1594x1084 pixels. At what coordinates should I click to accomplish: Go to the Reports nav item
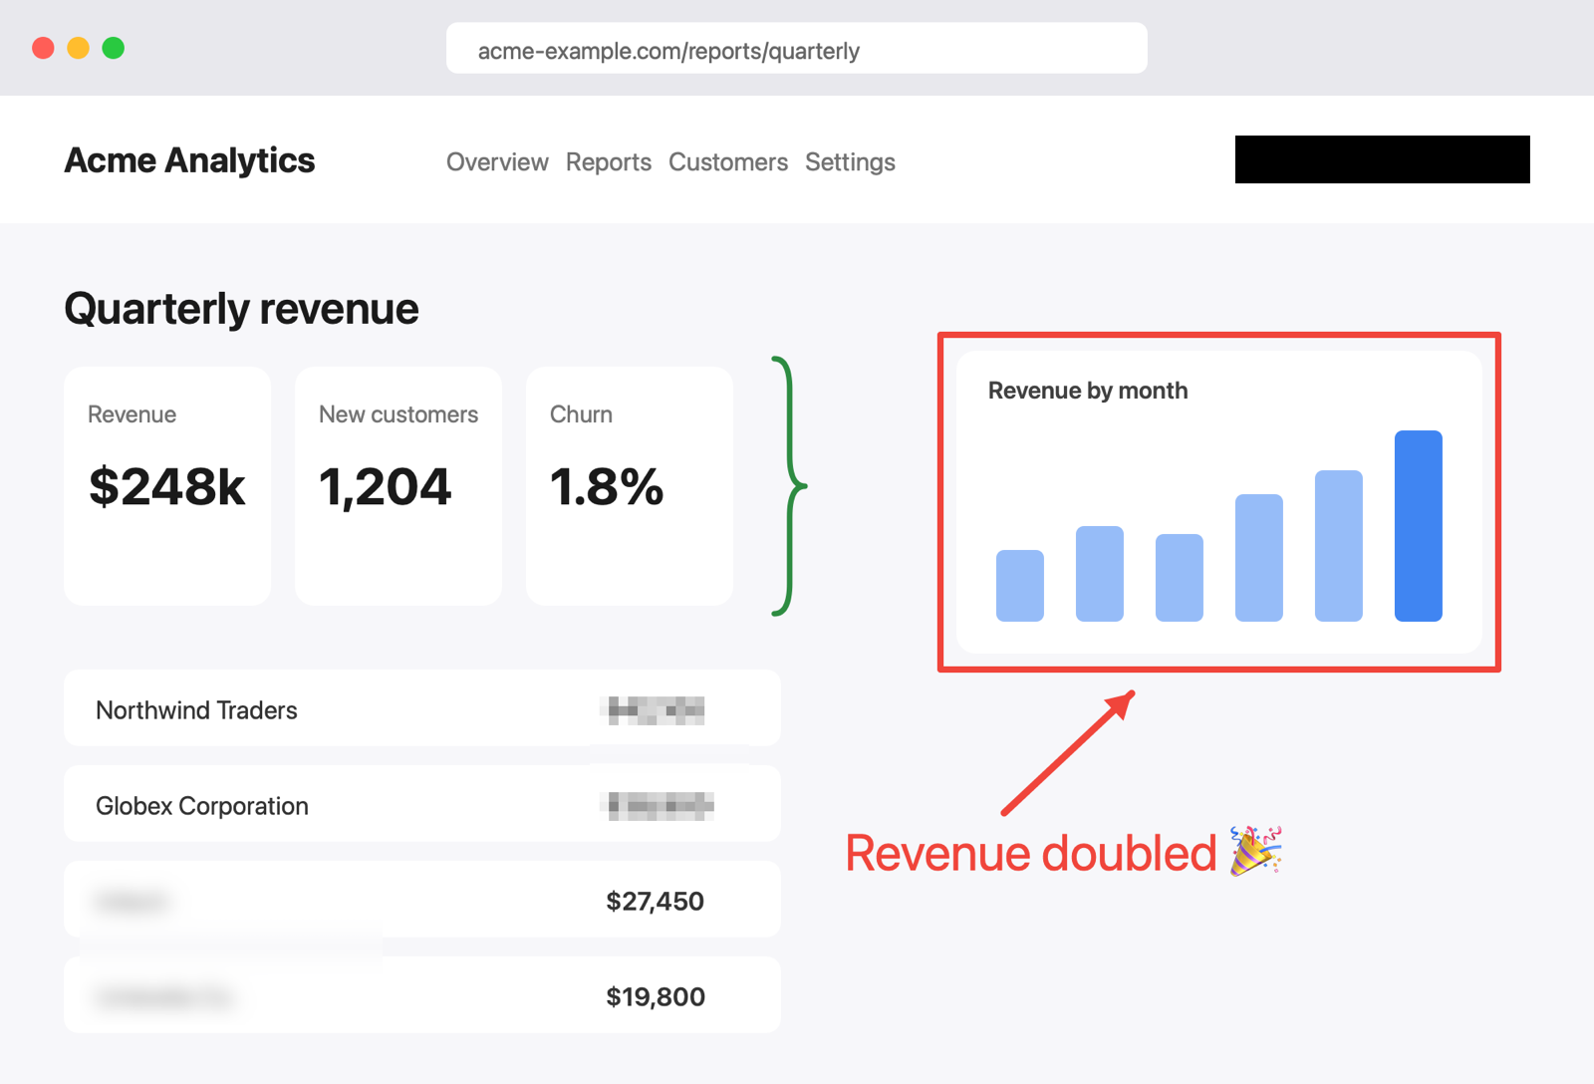[609, 161]
